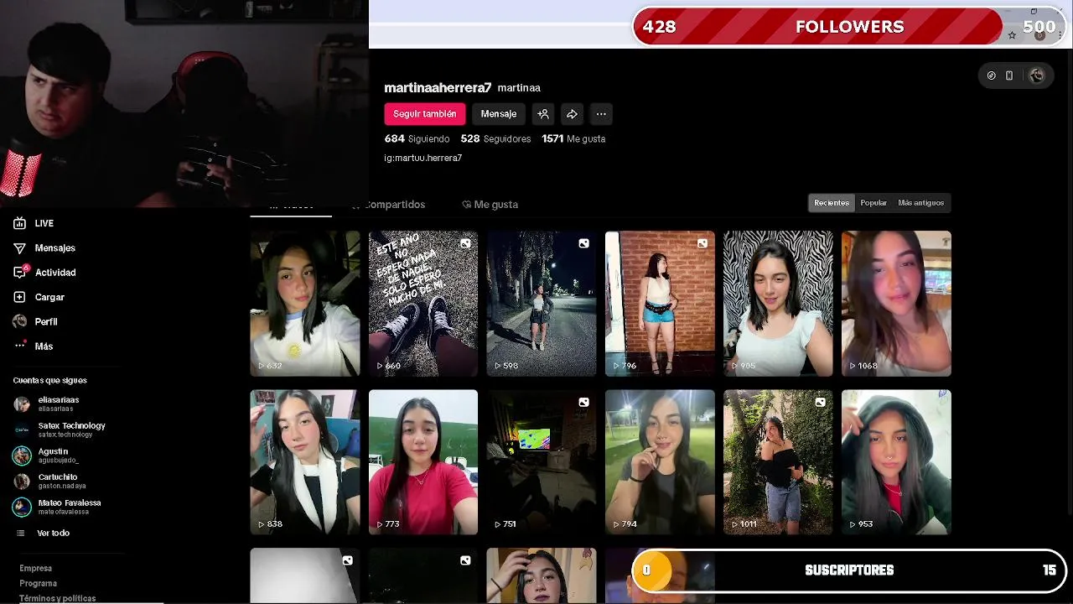
Task: Switch to the Compartidos tab
Action: point(390,205)
